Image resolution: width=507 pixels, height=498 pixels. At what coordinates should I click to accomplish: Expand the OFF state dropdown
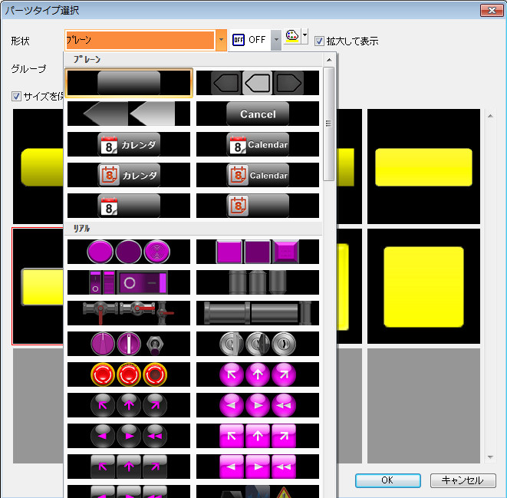tap(276, 40)
